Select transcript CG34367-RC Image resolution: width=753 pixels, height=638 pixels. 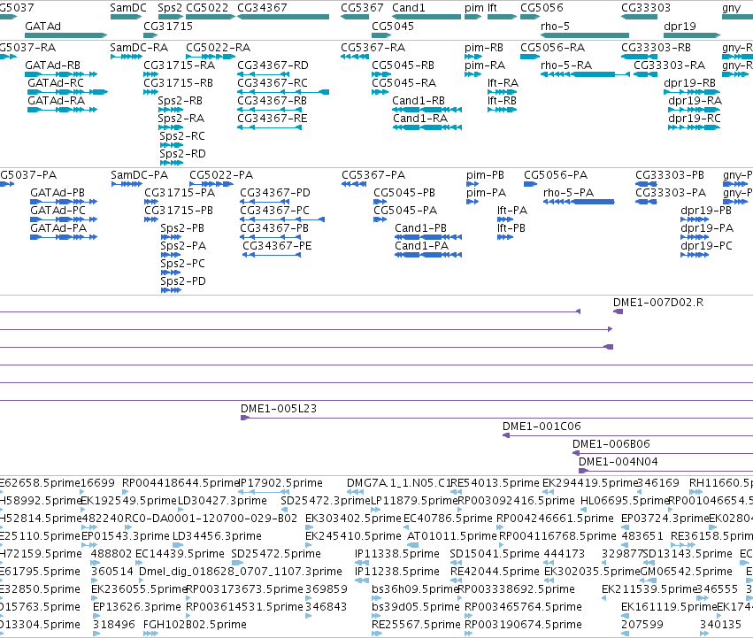tap(283, 92)
